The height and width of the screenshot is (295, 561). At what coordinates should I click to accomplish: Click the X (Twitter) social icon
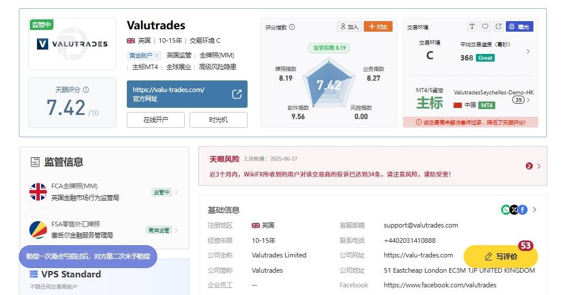tap(514, 210)
